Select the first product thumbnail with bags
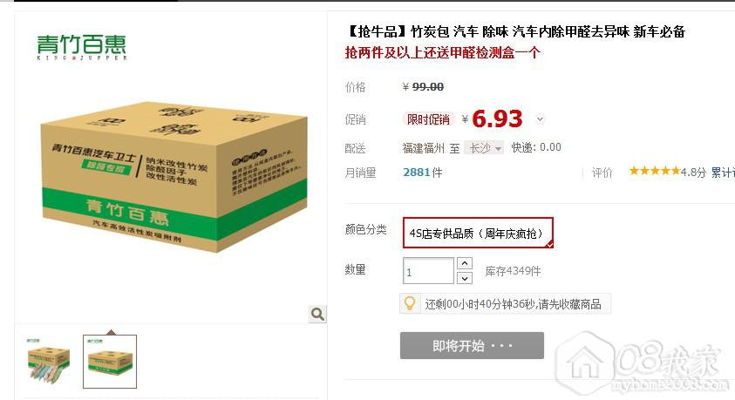The image size is (735, 400). [x=48, y=361]
